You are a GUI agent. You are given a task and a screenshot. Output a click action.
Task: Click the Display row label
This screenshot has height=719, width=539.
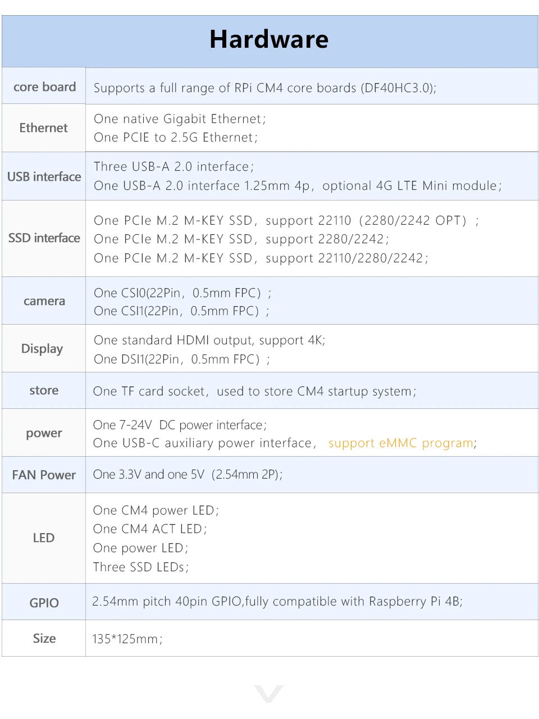(x=42, y=349)
